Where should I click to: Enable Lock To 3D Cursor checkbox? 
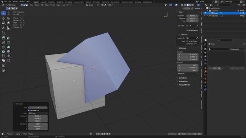click(187, 41)
